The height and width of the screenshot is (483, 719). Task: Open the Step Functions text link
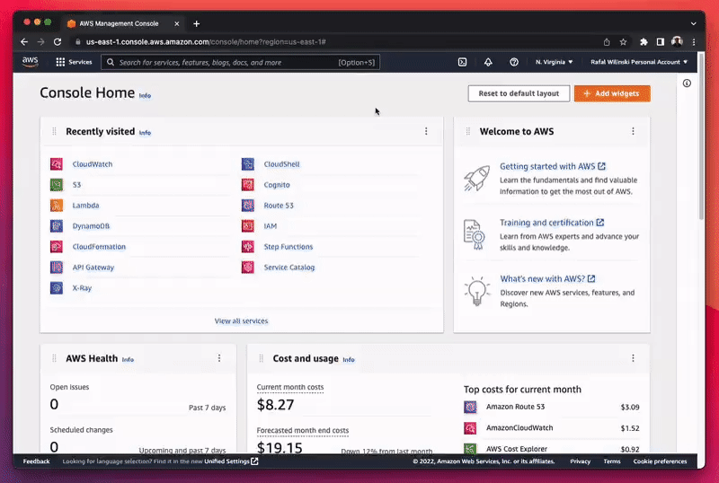point(288,247)
